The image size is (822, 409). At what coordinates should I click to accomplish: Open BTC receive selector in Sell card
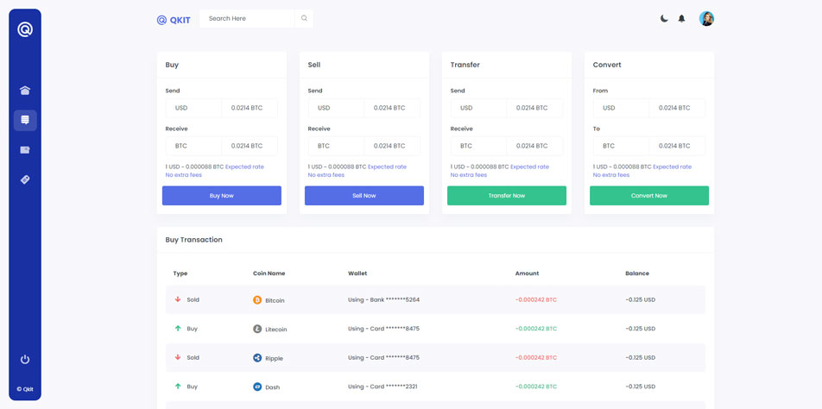pos(336,146)
